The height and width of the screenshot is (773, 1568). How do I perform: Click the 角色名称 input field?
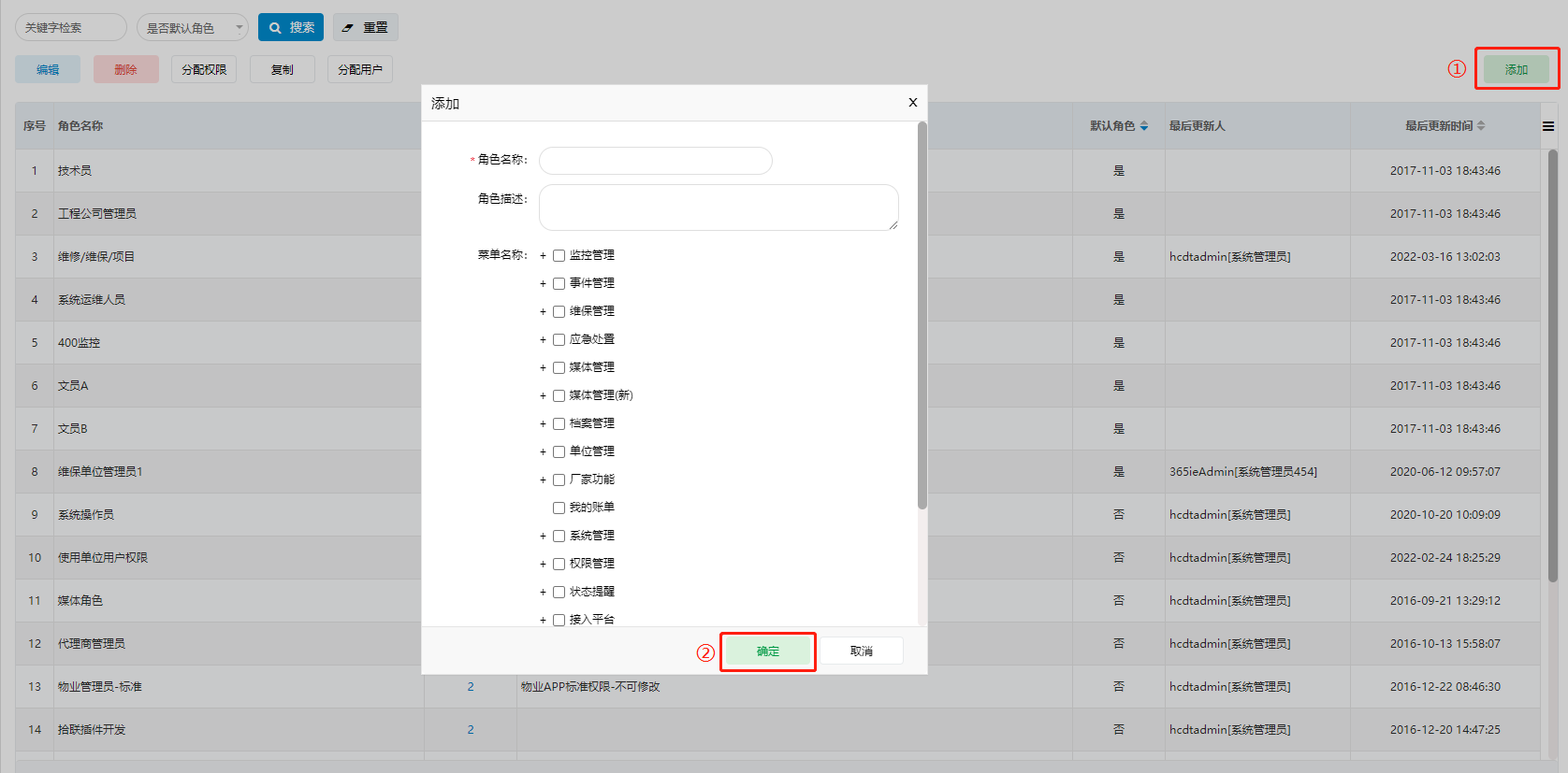tap(656, 161)
